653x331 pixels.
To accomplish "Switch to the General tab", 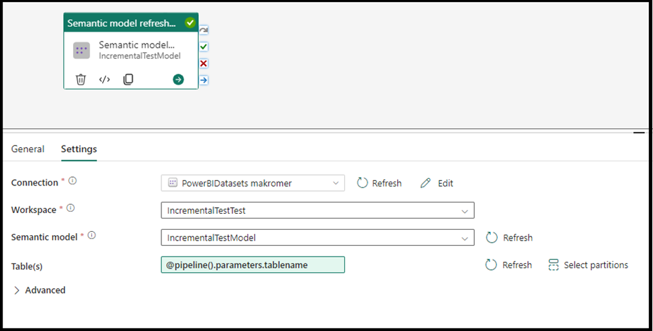I will 28,149.
